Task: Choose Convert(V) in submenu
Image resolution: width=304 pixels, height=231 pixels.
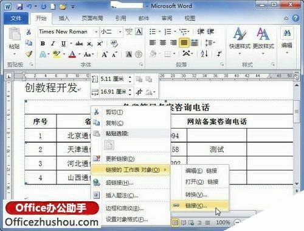Action: (199, 195)
